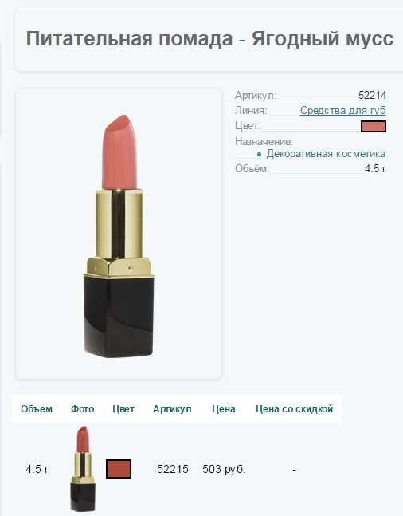This screenshot has height=516, width=403.
Task: Click the Назначение label
Action: point(264,141)
